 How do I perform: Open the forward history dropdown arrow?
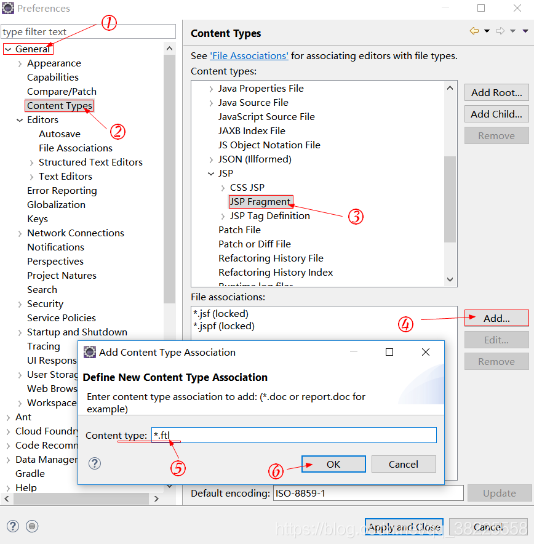click(x=513, y=31)
